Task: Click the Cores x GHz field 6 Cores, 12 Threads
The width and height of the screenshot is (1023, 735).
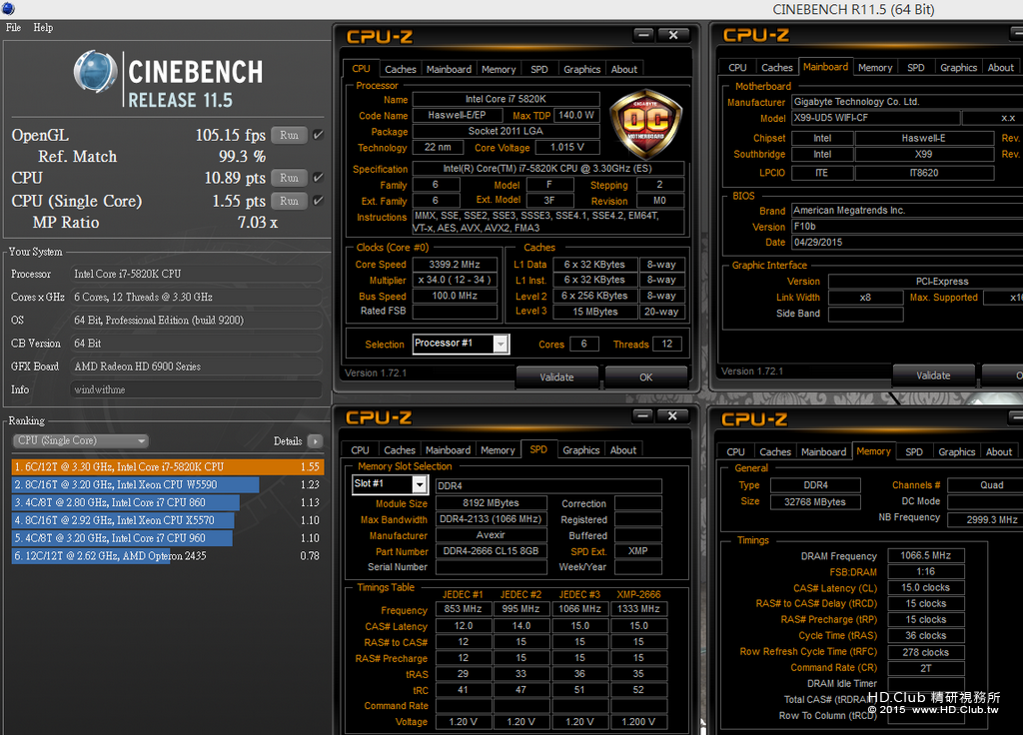Action: click(197, 297)
